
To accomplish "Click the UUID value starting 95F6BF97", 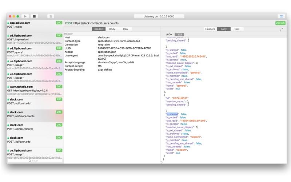I will (124, 48).
